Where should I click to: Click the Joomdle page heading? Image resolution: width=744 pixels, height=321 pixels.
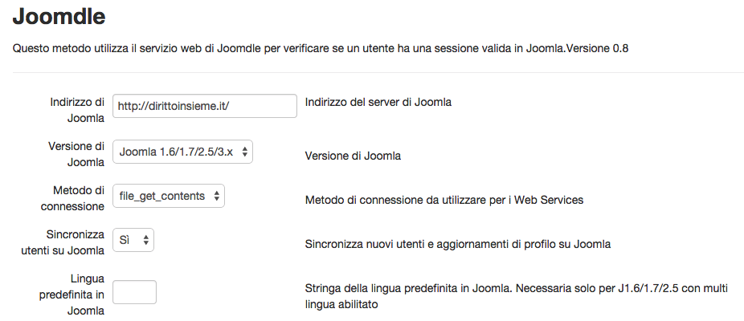click(59, 15)
